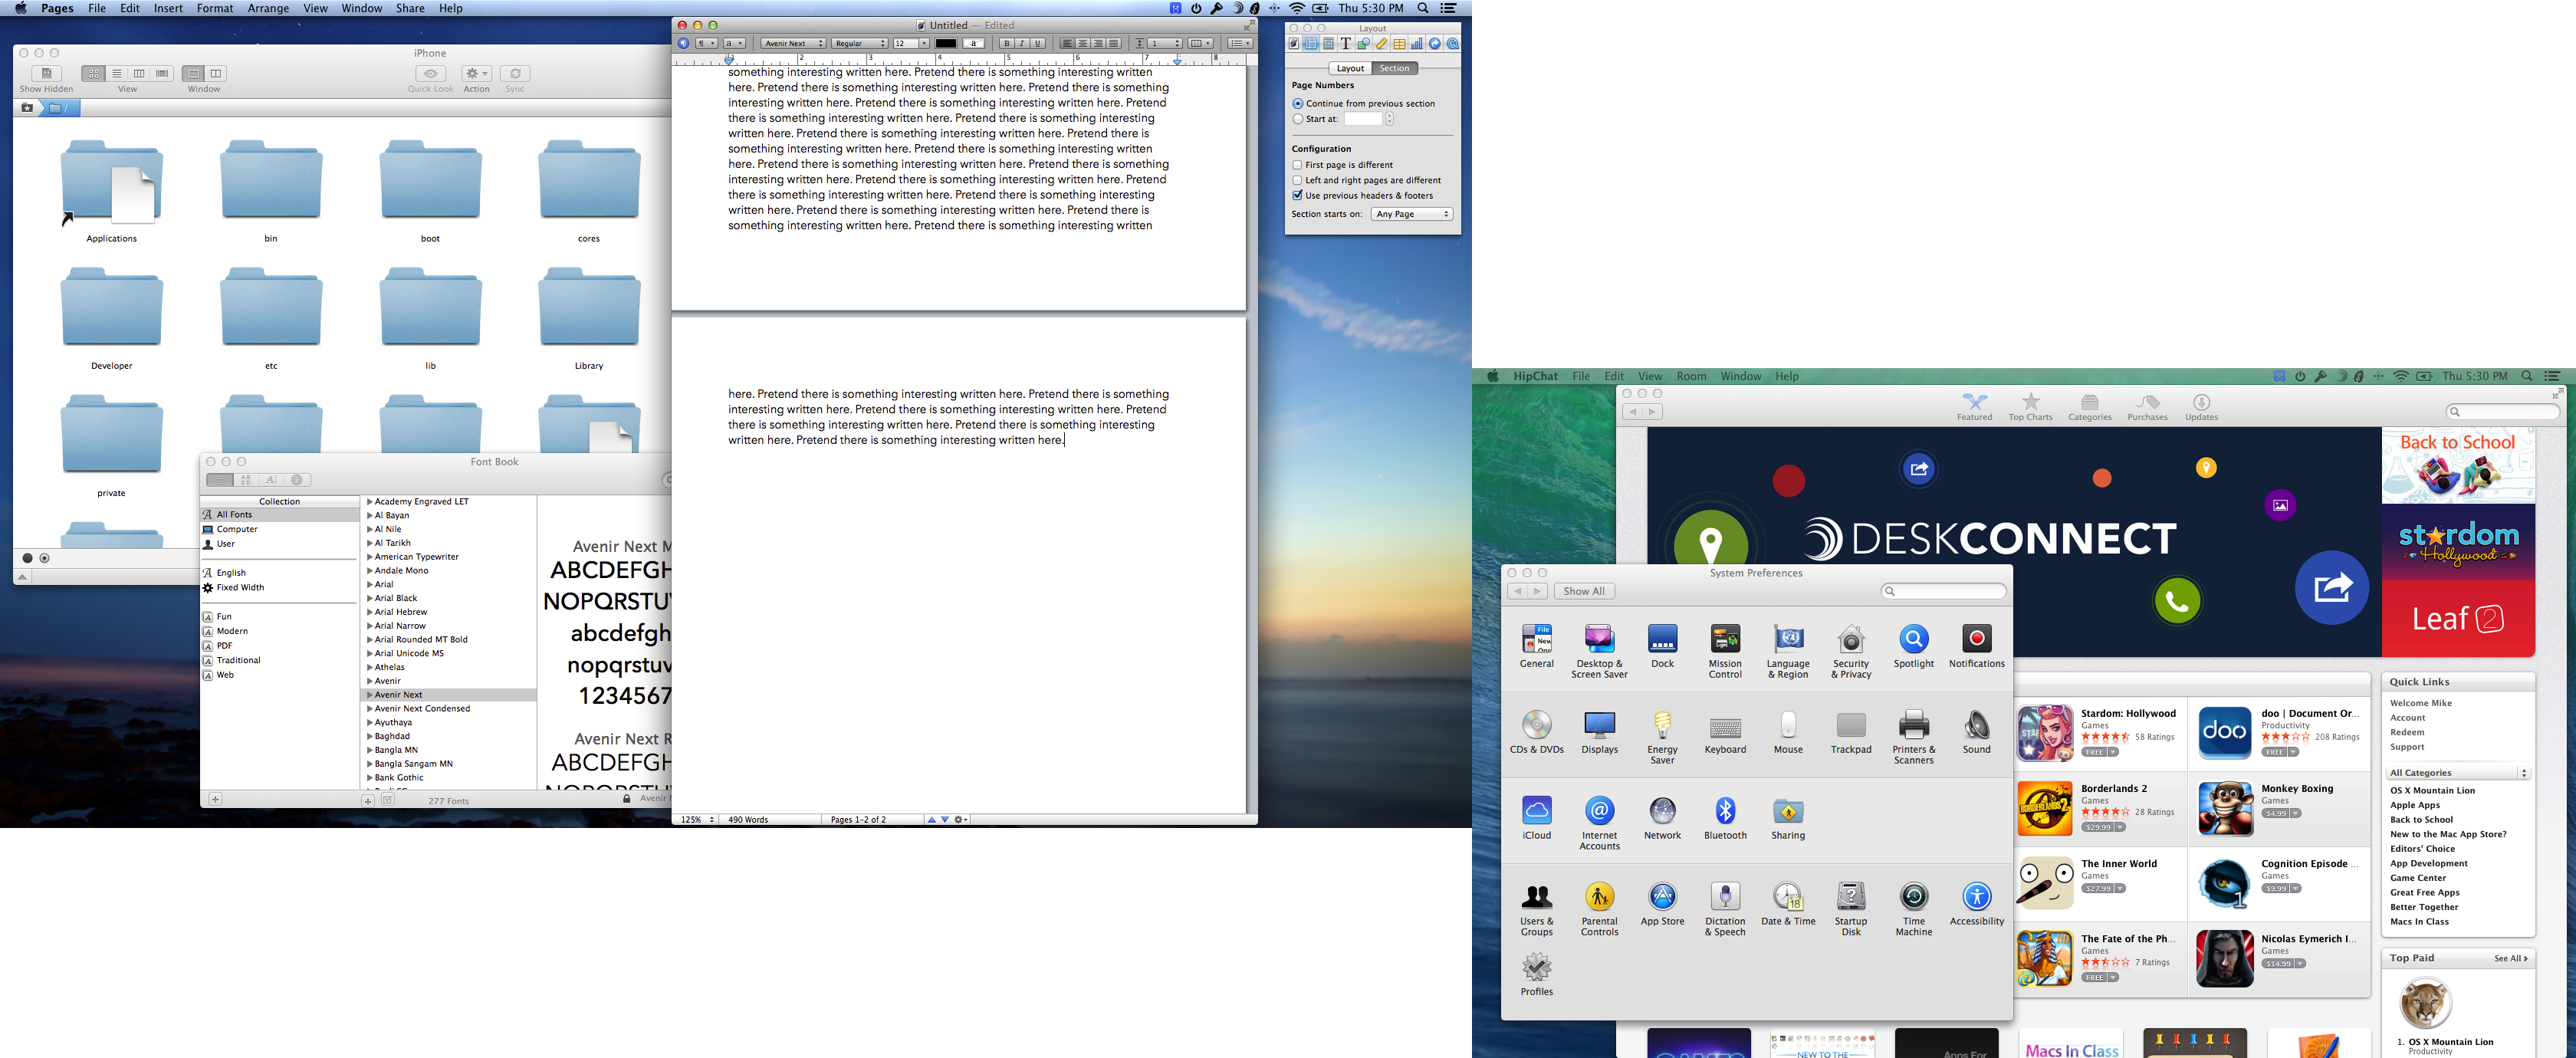Enable 'First page is different' checkbox
The width and height of the screenshot is (2576, 1058).
[1297, 165]
